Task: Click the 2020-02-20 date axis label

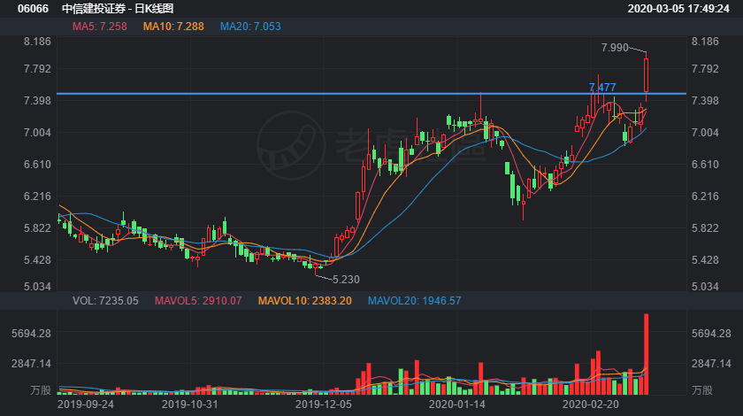Action: coord(591,404)
